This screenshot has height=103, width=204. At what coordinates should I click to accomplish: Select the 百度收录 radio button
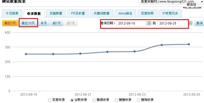(50, 100)
